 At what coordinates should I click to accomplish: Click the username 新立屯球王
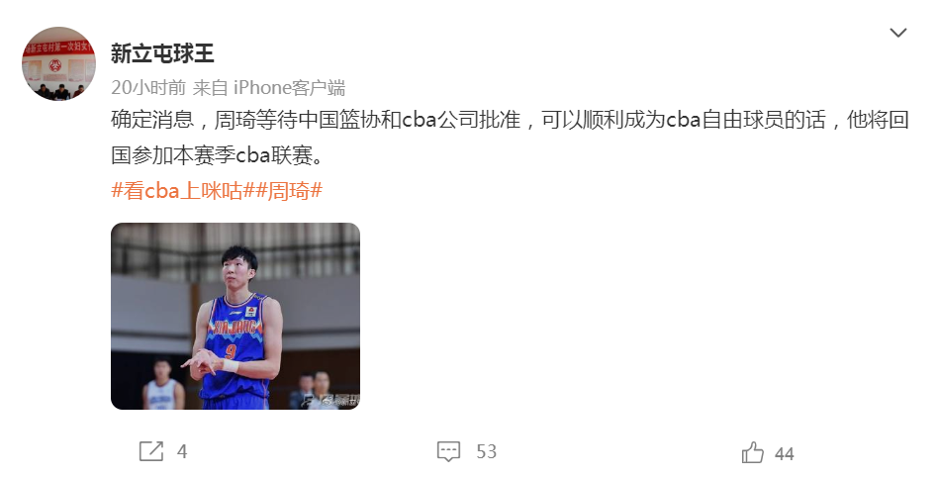pyautogui.click(x=162, y=53)
